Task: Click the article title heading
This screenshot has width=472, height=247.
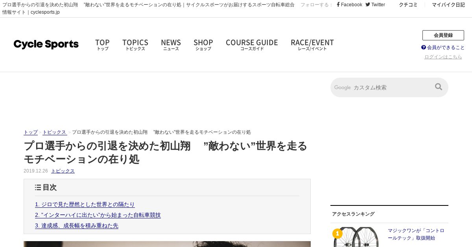Action: point(165,153)
